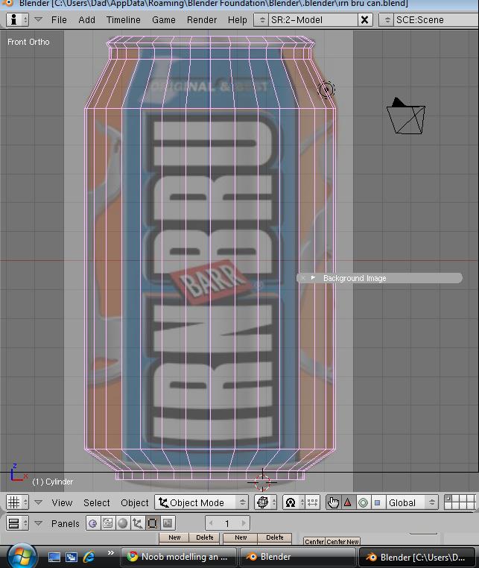479x568 pixels.
Task: Collapse the 3D view header menus triangle
Action: click(39, 502)
